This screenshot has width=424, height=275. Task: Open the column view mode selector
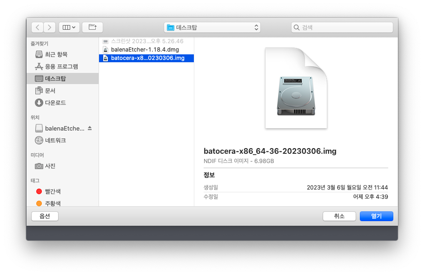69,27
